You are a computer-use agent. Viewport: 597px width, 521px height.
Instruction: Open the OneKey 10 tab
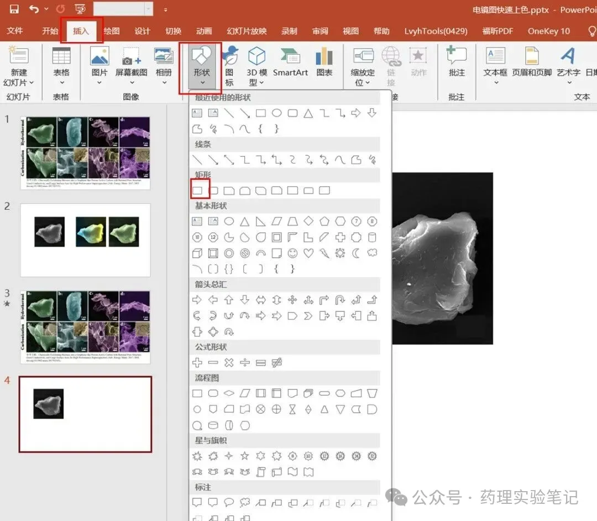549,31
